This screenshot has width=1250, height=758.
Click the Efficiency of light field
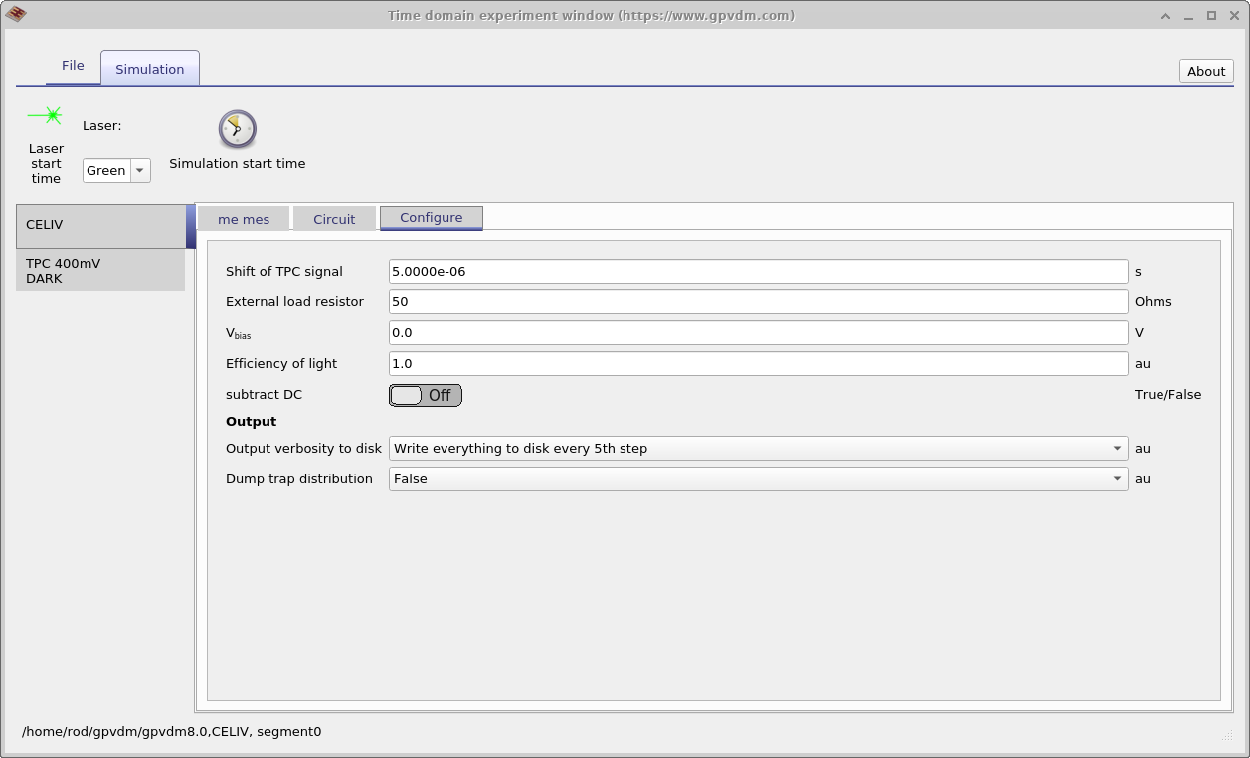tap(758, 363)
